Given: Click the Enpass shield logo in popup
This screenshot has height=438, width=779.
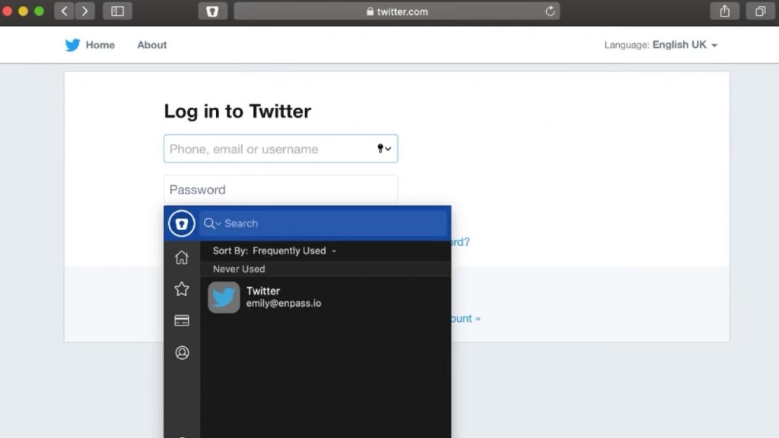Looking at the screenshot, I should (181, 223).
